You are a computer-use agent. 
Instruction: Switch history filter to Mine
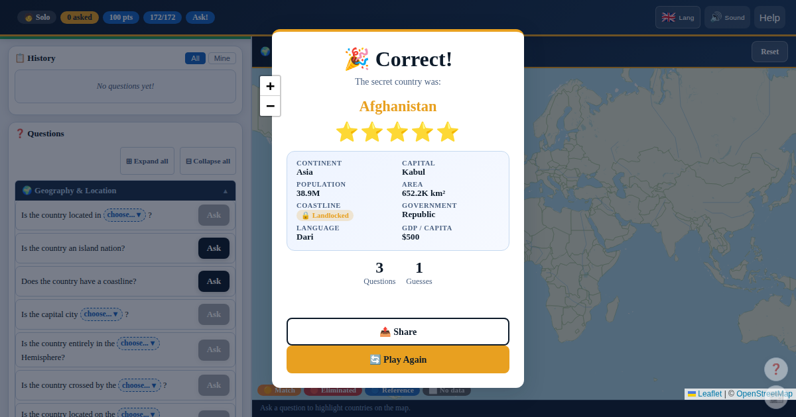[x=222, y=58]
